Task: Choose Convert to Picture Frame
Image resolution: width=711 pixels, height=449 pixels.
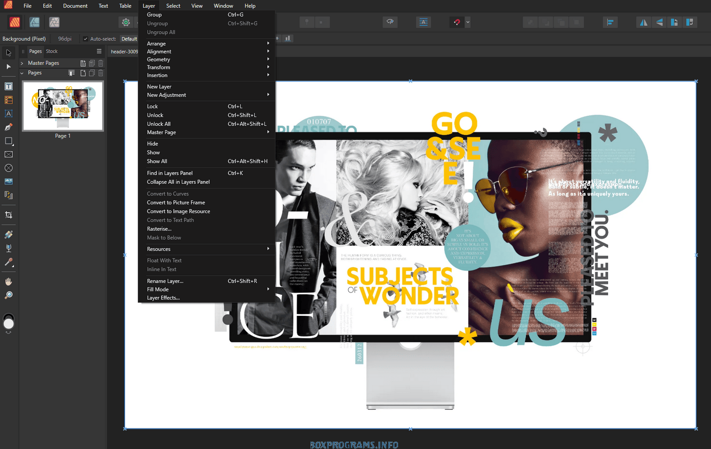Action: (176, 202)
